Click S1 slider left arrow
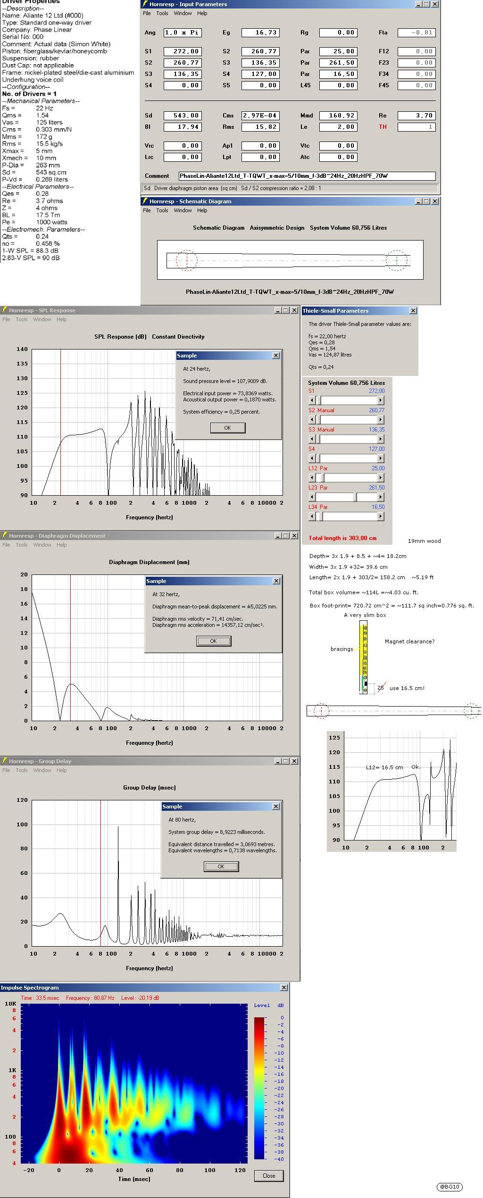483x1198 pixels. coord(312,400)
